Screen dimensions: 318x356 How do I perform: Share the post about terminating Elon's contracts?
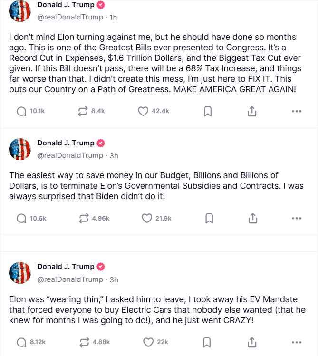252,218
